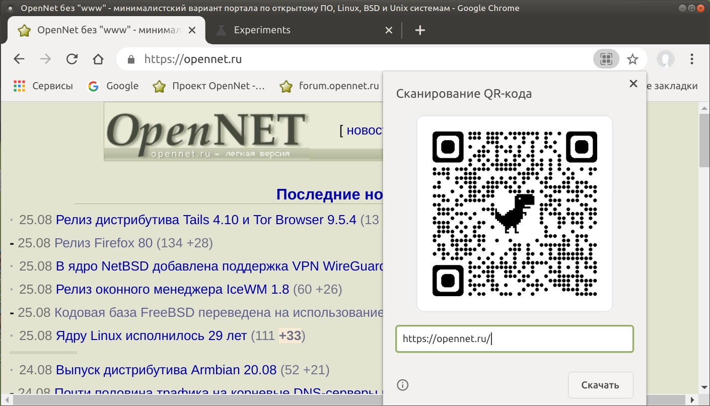This screenshot has height=406, width=710.
Task: Bookmark this page with the star icon
Action: click(632, 59)
